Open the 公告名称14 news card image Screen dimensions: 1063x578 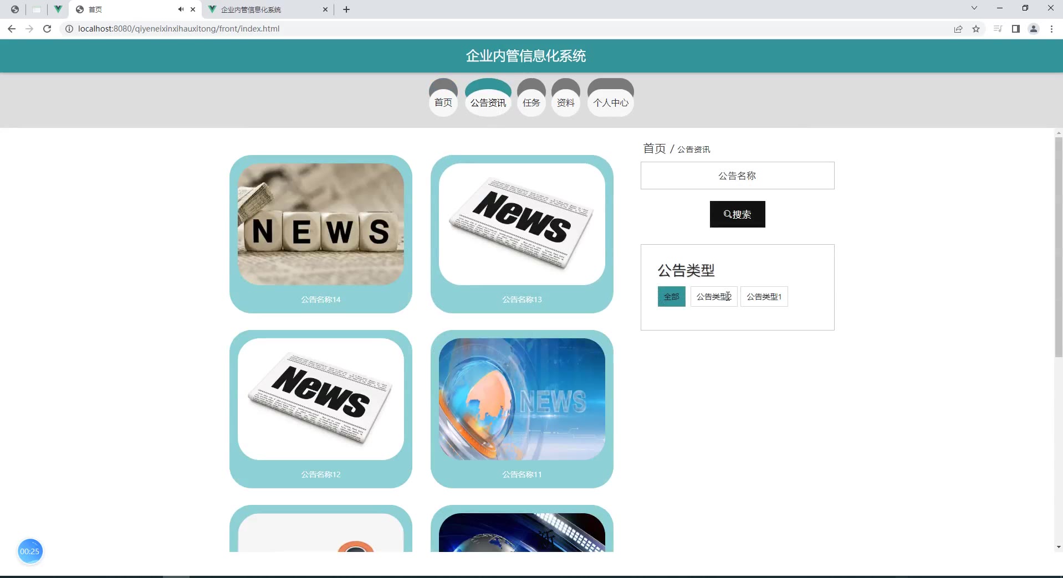pos(321,224)
